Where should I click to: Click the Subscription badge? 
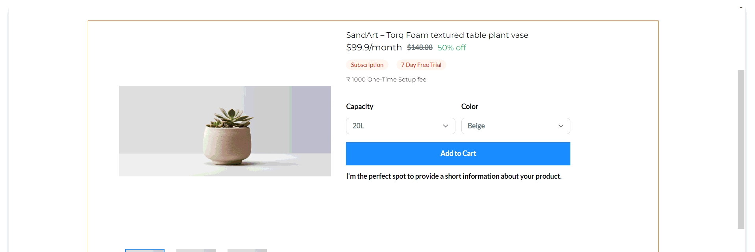click(367, 65)
